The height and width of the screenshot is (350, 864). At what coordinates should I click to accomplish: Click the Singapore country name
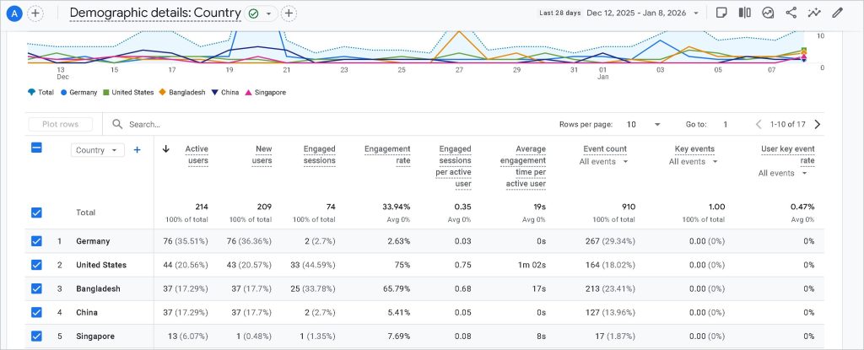click(x=94, y=336)
